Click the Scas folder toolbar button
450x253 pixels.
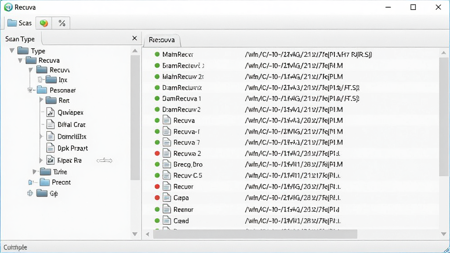19,23
